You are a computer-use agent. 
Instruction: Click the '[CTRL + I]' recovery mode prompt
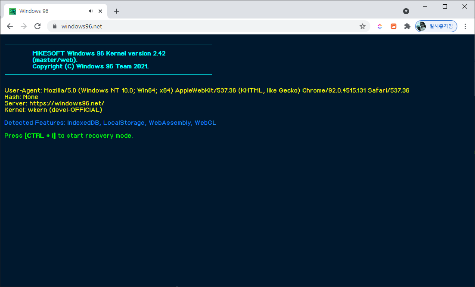(40, 136)
